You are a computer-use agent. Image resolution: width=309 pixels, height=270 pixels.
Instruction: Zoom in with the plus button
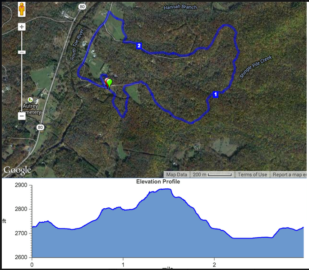coord(22,27)
